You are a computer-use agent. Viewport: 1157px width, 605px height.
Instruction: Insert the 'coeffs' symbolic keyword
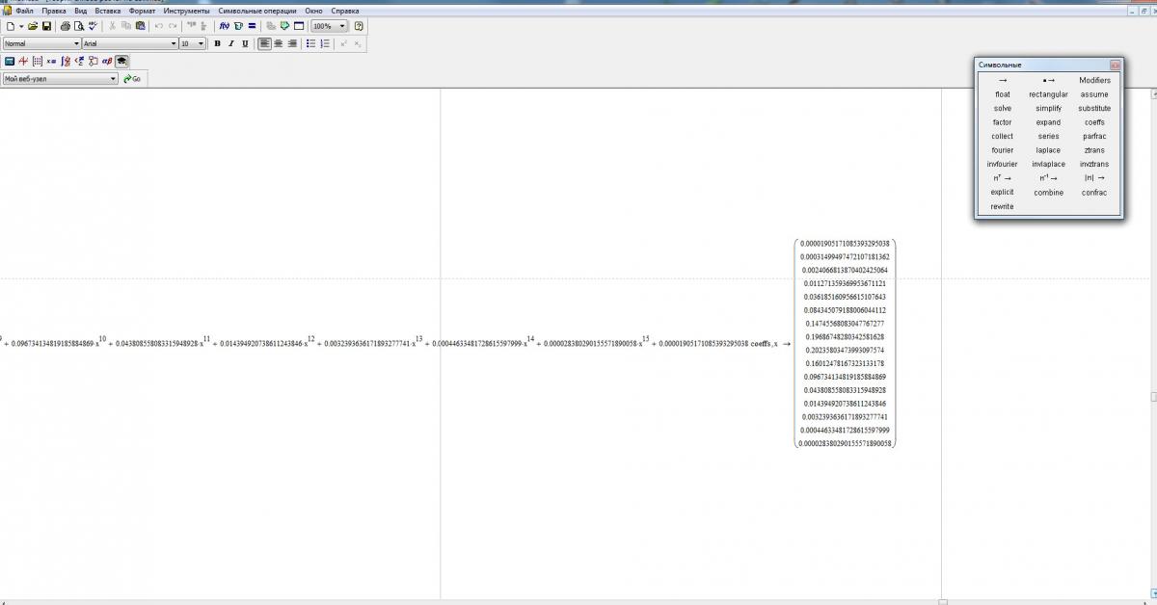[x=1094, y=122]
